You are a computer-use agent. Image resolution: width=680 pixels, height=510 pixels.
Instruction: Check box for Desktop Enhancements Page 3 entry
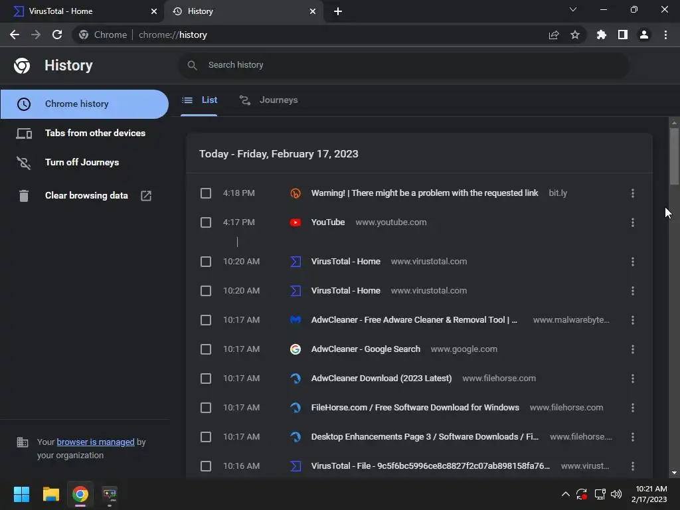206,437
